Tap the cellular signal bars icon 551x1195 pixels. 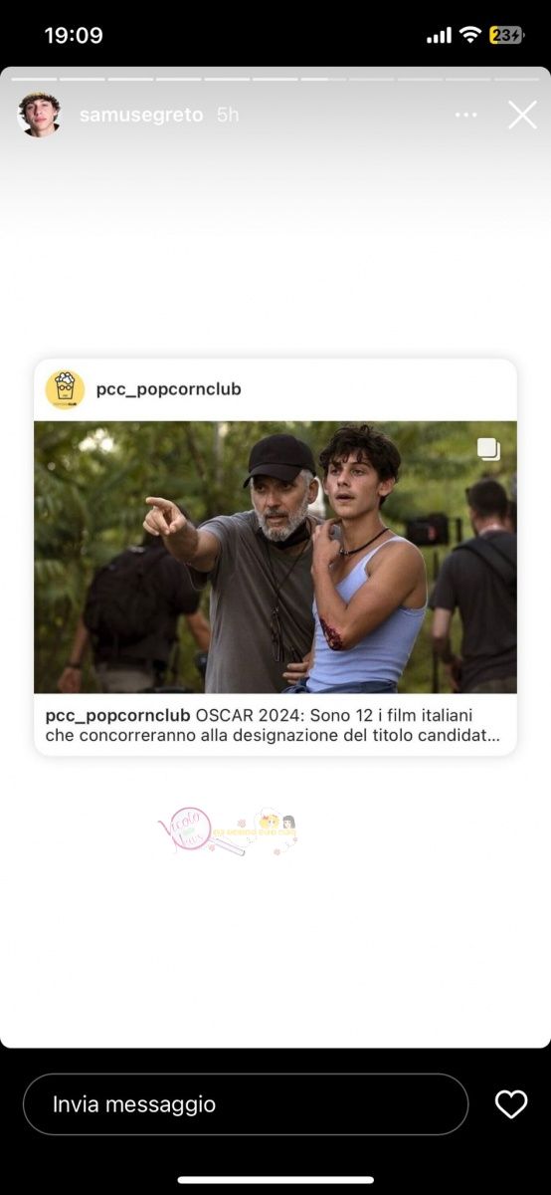(x=439, y=36)
